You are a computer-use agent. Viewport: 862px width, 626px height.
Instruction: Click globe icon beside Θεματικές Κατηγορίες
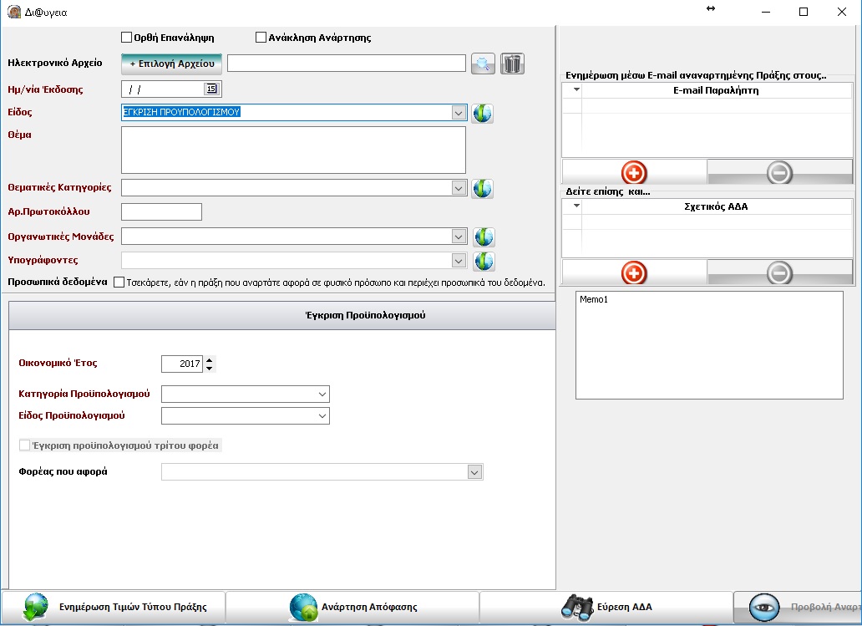pos(482,188)
